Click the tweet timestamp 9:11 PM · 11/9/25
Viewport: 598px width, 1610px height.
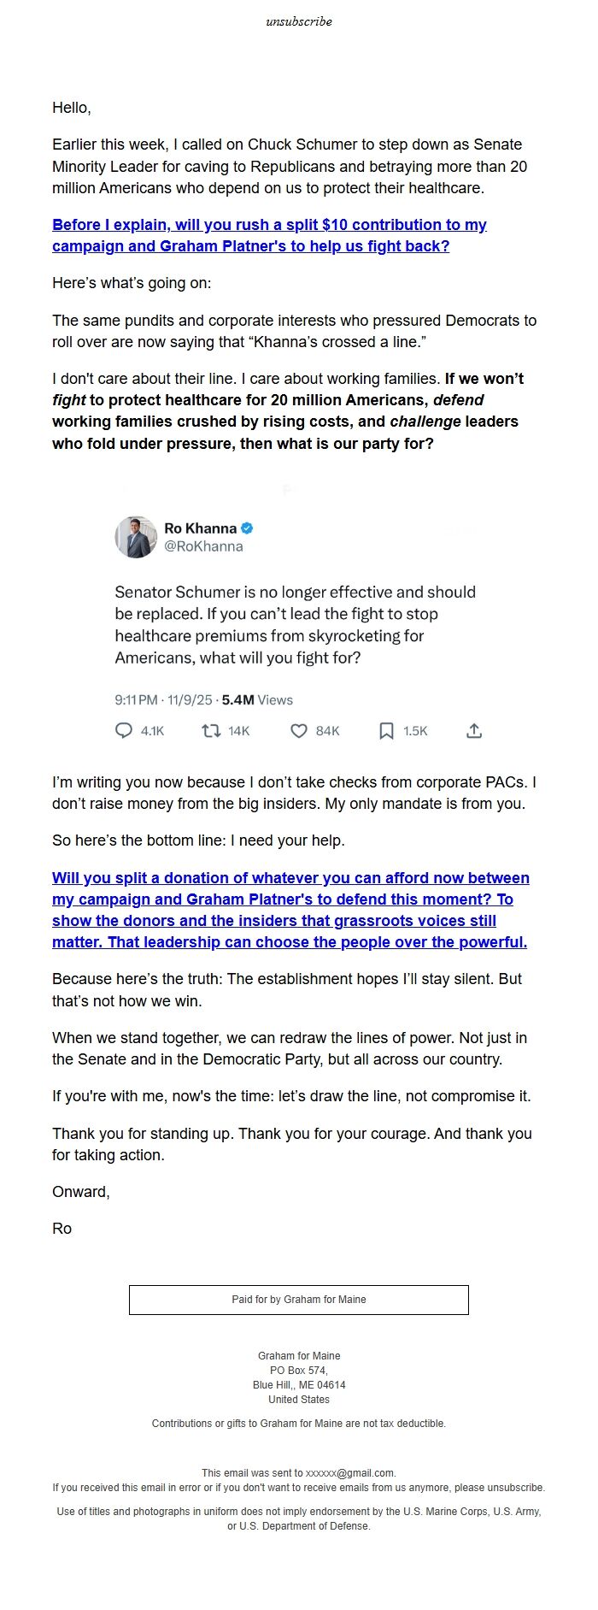click(163, 700)
